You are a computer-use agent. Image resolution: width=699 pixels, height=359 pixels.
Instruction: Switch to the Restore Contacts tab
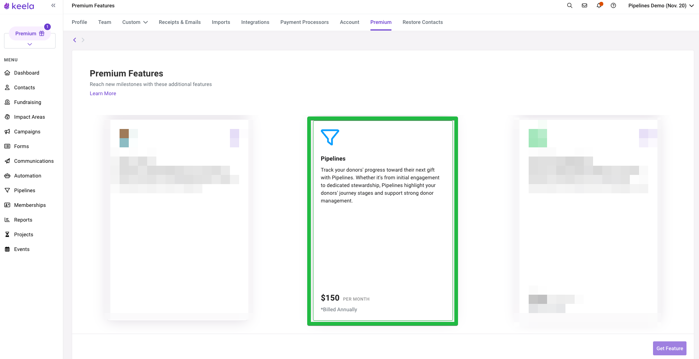coord(423,22)
